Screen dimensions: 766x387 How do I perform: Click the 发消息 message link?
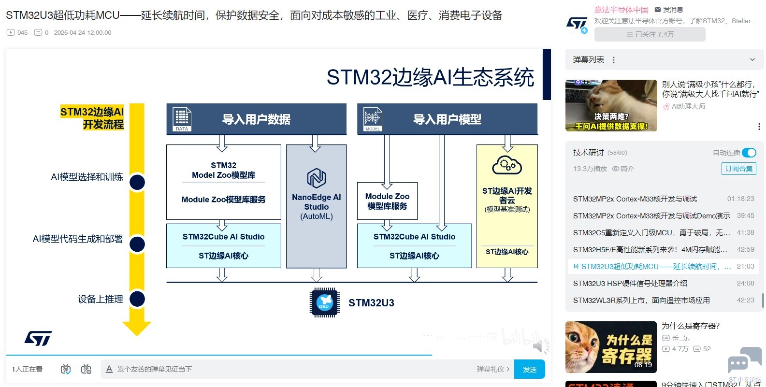669,10
